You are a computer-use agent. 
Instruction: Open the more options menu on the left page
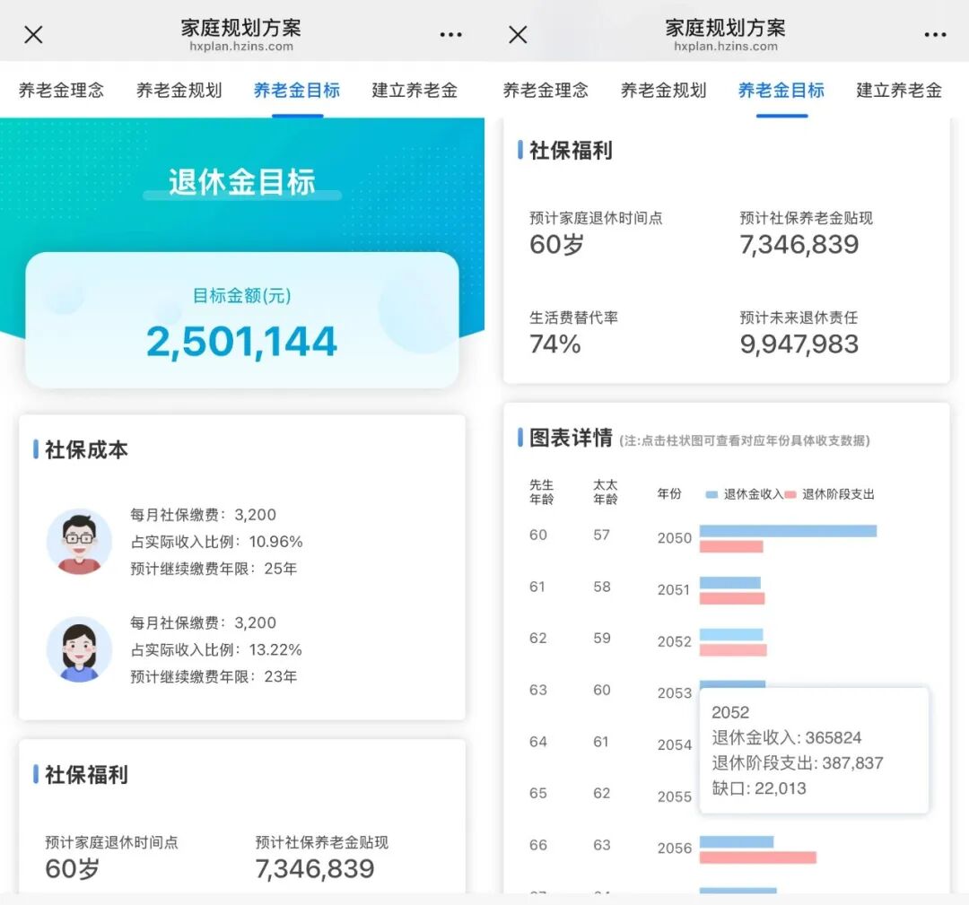[x=450, y=34]
